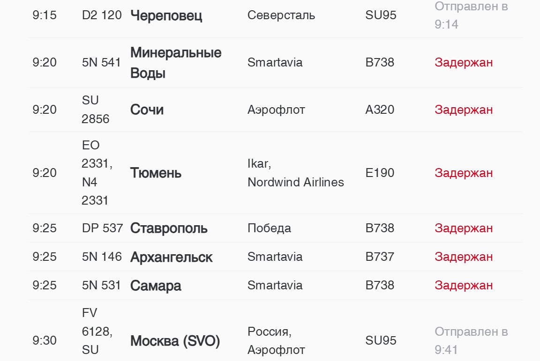
Task: Select the Самара destination
Action: pos(156,286)
